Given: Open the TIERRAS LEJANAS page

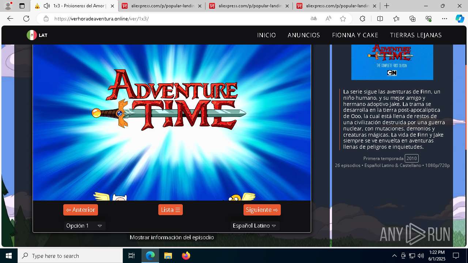Looking at the screenshot, I should point(416,35).
